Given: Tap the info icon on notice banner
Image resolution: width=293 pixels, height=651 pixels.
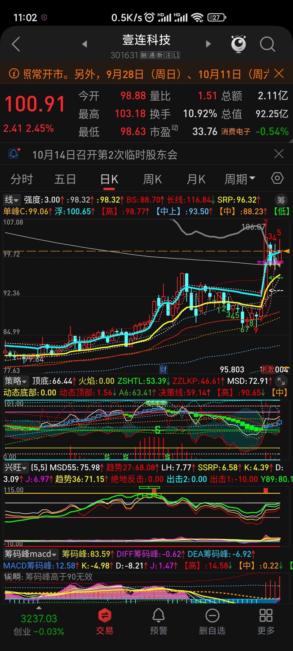Looking at the screenshot, I should [14, 74].
